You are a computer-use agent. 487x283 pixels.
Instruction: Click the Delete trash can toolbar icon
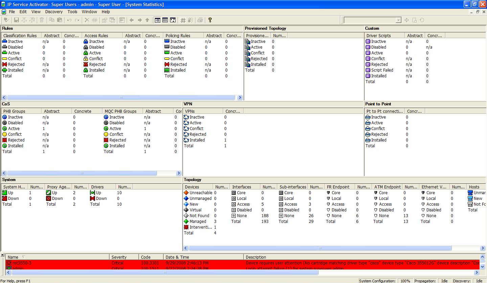coord(42,20)
